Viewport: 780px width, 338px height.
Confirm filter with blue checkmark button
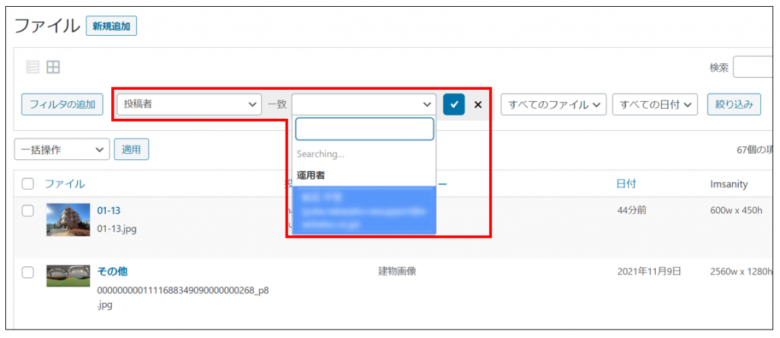tap(453, 104)
